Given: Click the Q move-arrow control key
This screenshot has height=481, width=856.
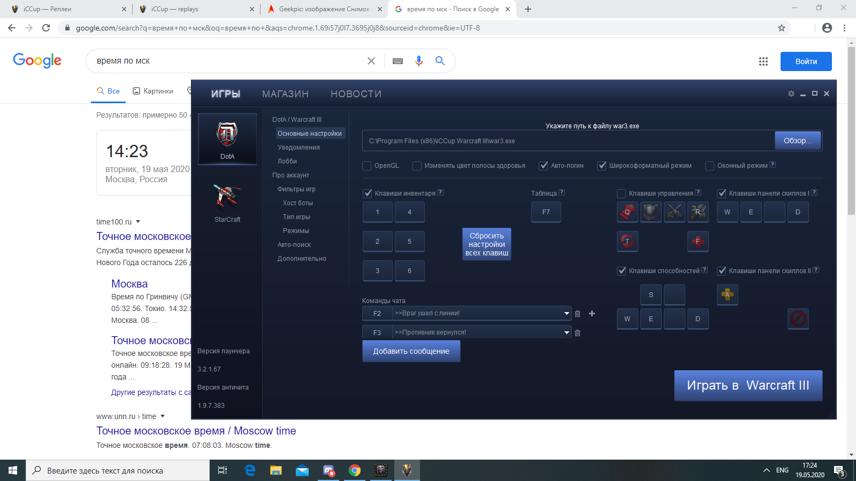Looking at the screenshot, I should coord(627,212).
